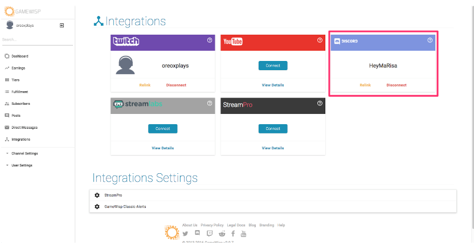Open Privacy Policy footer link
474x245 pixels.
point(212,225)
